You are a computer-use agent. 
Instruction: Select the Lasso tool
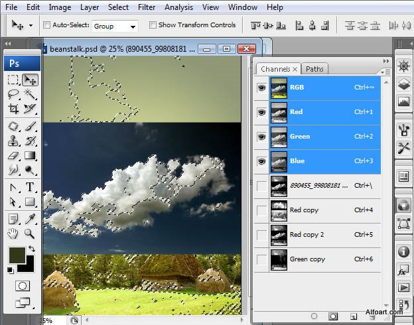[13, 95]
